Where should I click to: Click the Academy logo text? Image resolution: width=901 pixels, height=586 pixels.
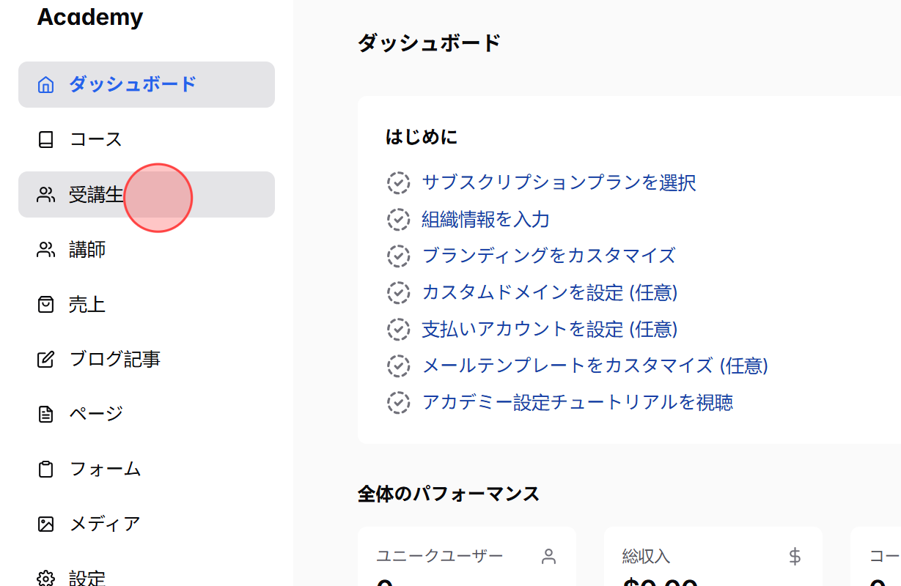(89, 17)
